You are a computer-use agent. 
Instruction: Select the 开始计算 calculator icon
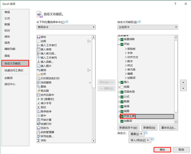(38, 120)
